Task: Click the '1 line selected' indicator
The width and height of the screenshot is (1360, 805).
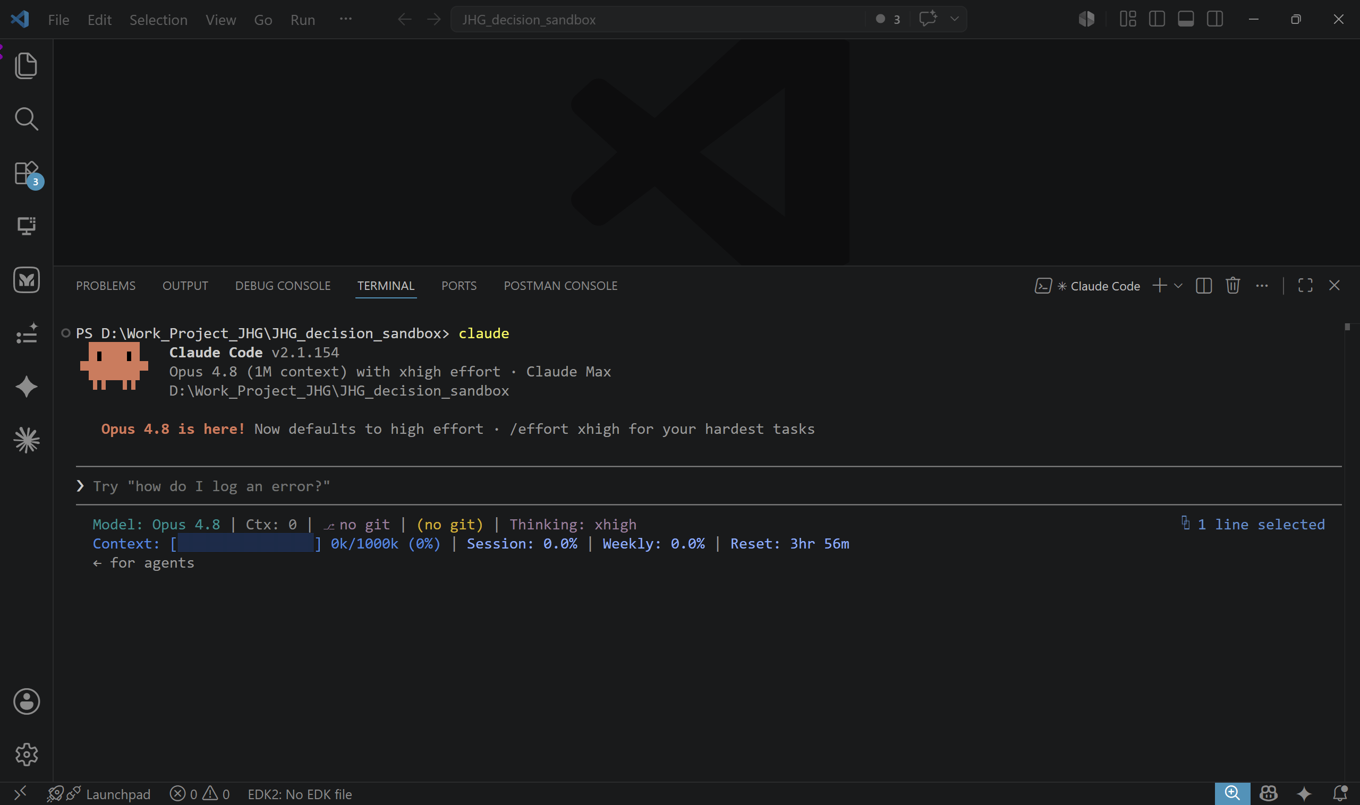Action: (1253, 524)
